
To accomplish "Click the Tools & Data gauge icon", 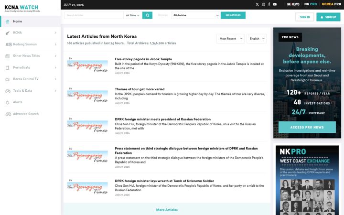I will pos(8,91).
